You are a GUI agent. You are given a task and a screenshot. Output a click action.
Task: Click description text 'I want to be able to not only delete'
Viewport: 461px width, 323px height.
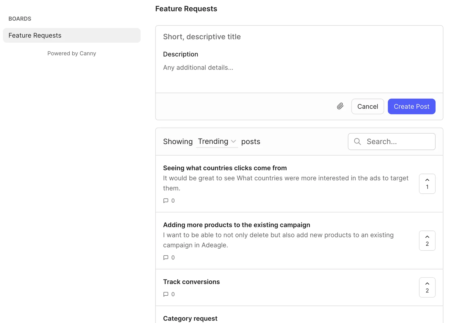(216, 235)
